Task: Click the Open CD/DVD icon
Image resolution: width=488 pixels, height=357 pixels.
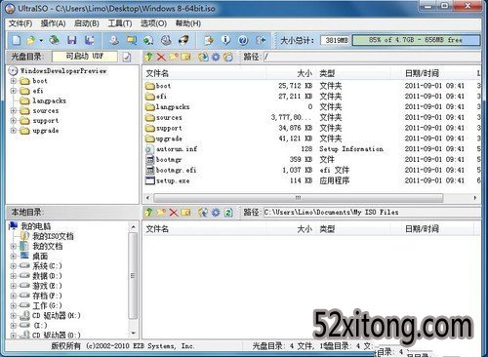Action: click(x=55, y=40)
